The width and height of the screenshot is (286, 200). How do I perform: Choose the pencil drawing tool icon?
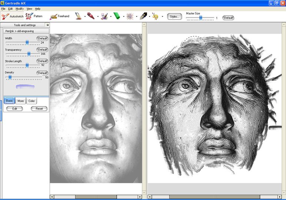tap(78, 16)
